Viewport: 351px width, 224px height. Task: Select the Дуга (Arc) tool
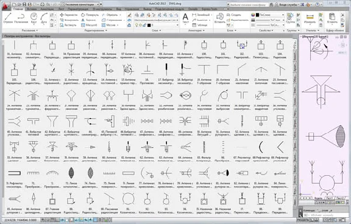(x=44, y=18)
